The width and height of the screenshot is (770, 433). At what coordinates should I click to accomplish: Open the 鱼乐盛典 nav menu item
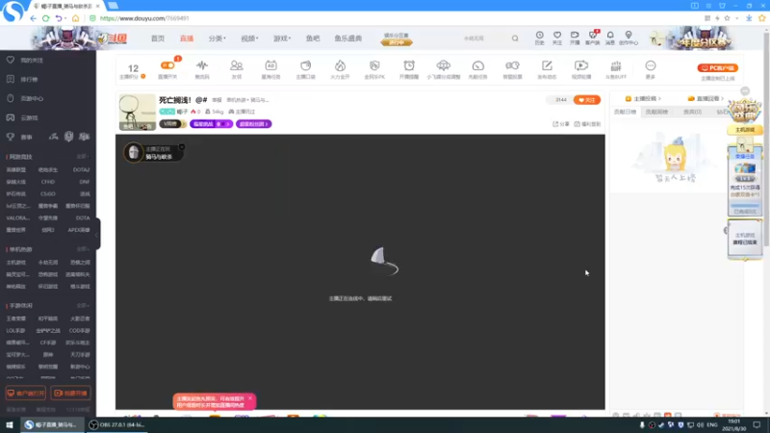pyautogui.click(x=348, y=38)
